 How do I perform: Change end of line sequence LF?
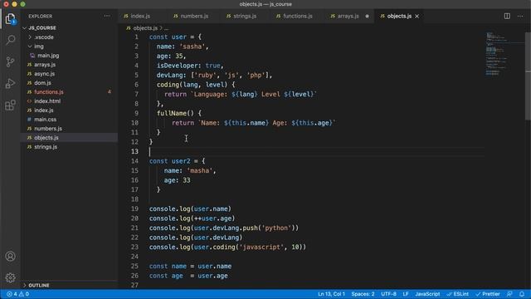[x=406, y=294]
